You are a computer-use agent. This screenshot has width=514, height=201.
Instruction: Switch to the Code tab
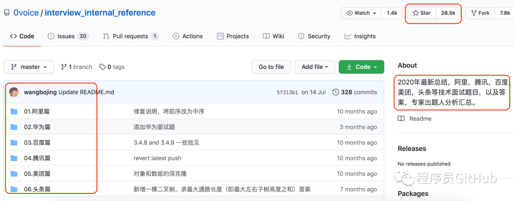tap(22, 36)
